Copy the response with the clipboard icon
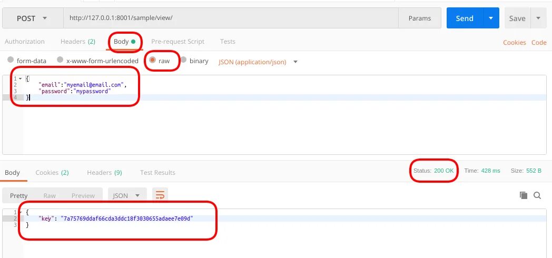Viewport: 552px width, 258px height. tap(524, 195)
